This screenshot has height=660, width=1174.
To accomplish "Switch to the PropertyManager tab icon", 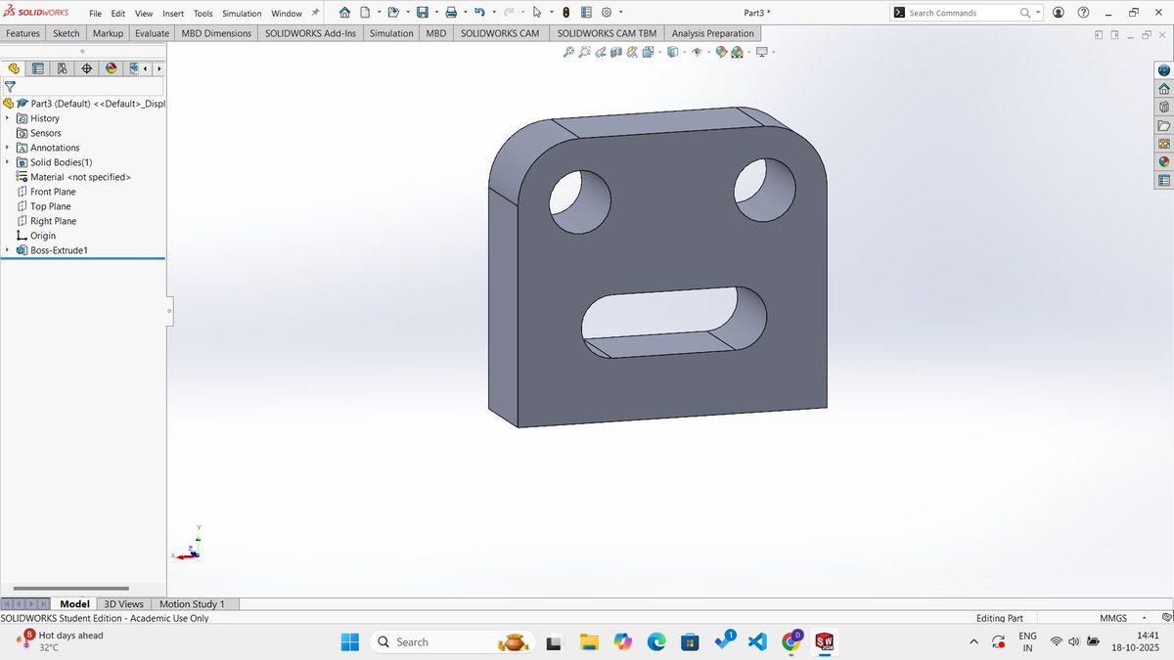I will (x=38, y=68).
